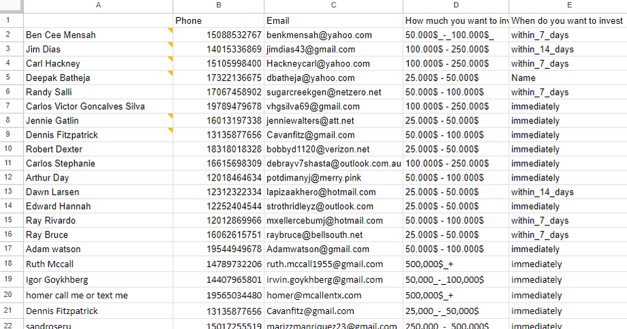Select the cell 'Igor Goykhberg'
Viewport: 627px width, 329px height.
coord(98,279)
